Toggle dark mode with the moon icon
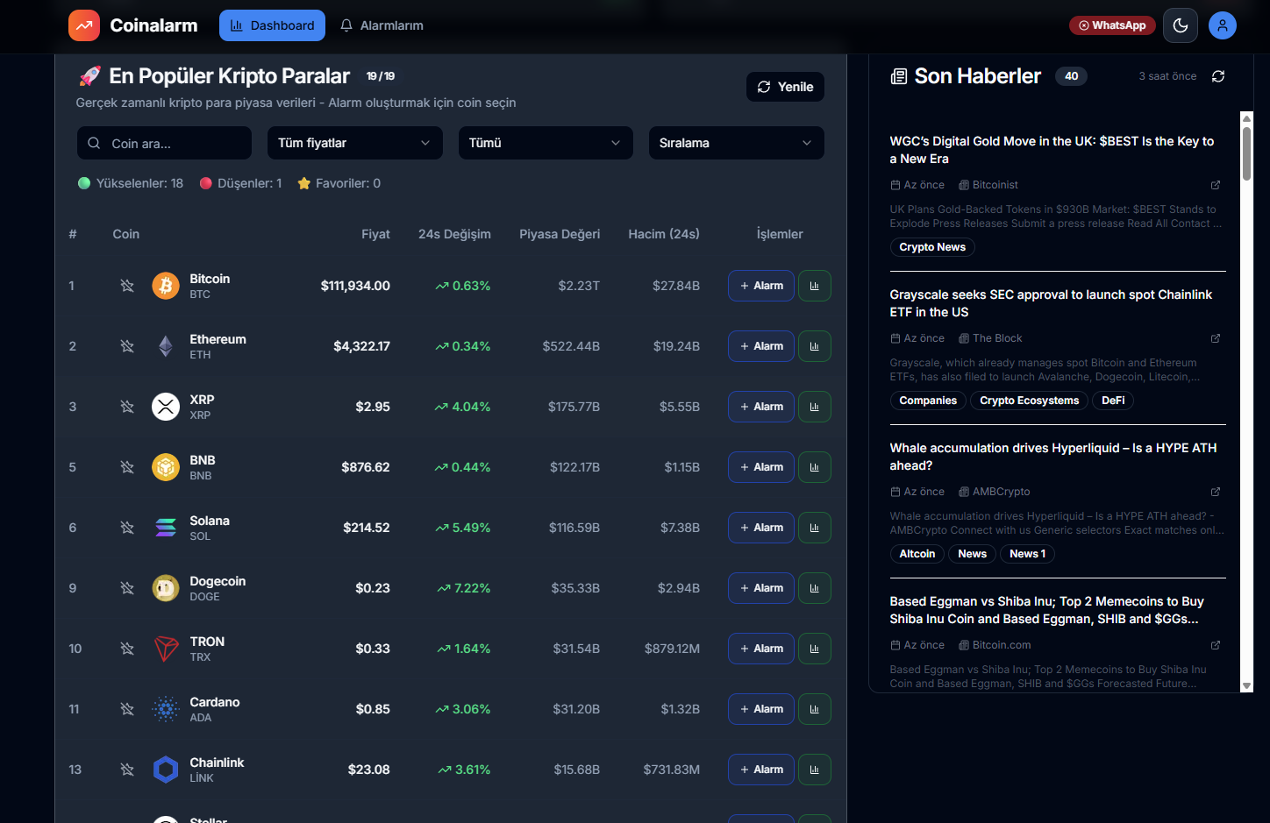This screenshot has height=823, width=1270. [x=1180, y=25]
